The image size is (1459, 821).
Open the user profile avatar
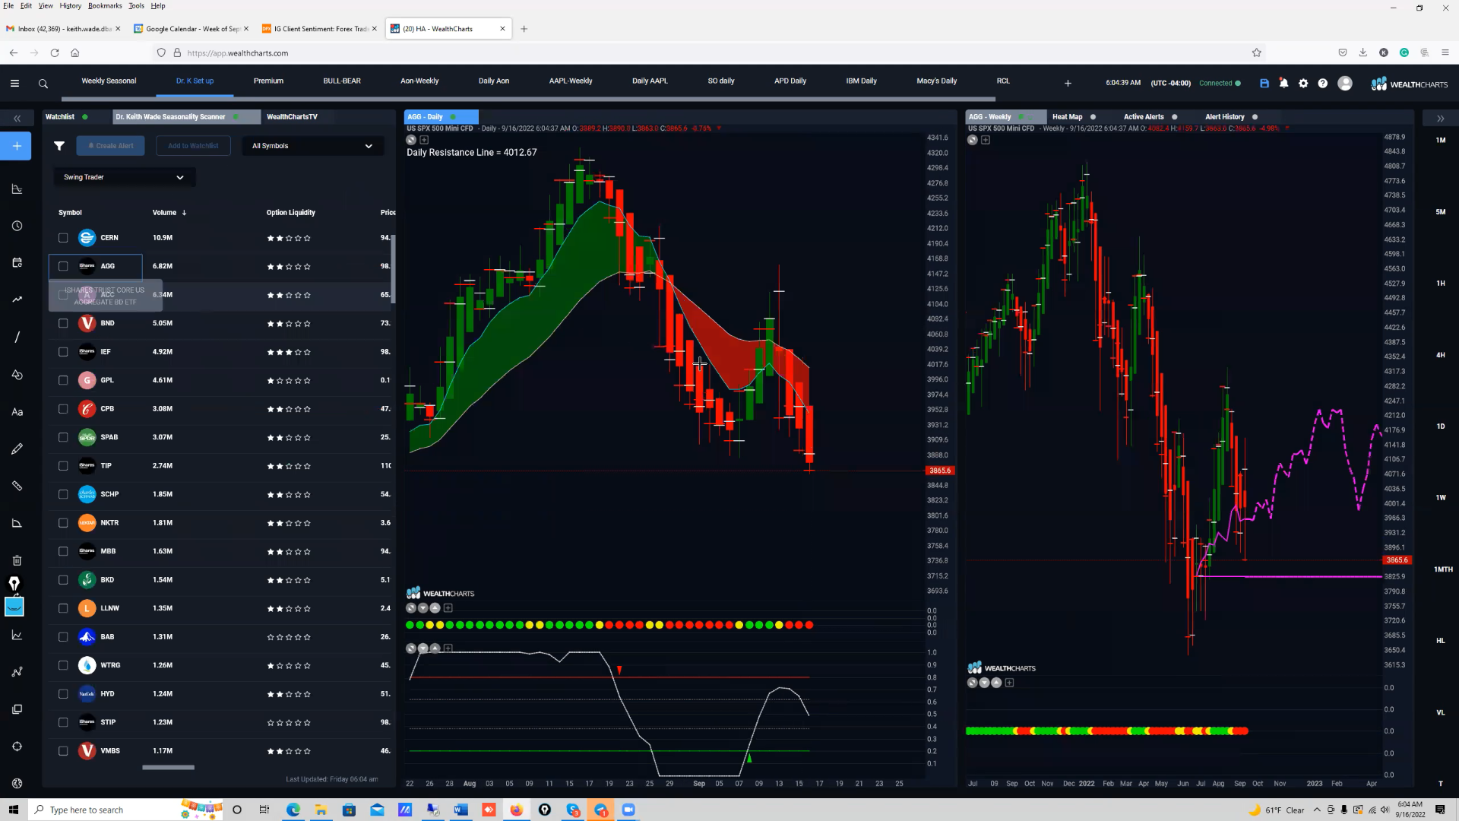tap(1345, 84)
